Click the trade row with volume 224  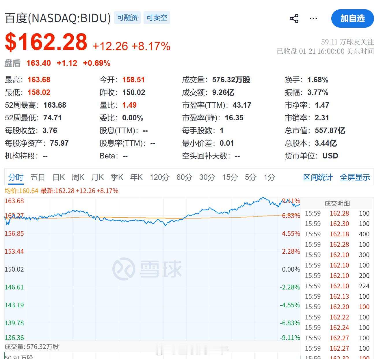click(337, 286)
